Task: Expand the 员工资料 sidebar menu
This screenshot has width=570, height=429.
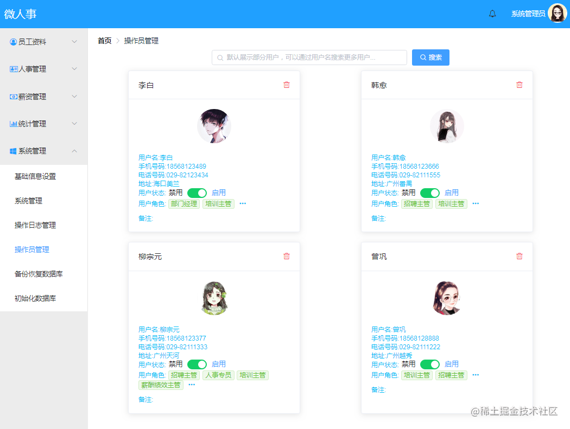Action: [43, 42]
